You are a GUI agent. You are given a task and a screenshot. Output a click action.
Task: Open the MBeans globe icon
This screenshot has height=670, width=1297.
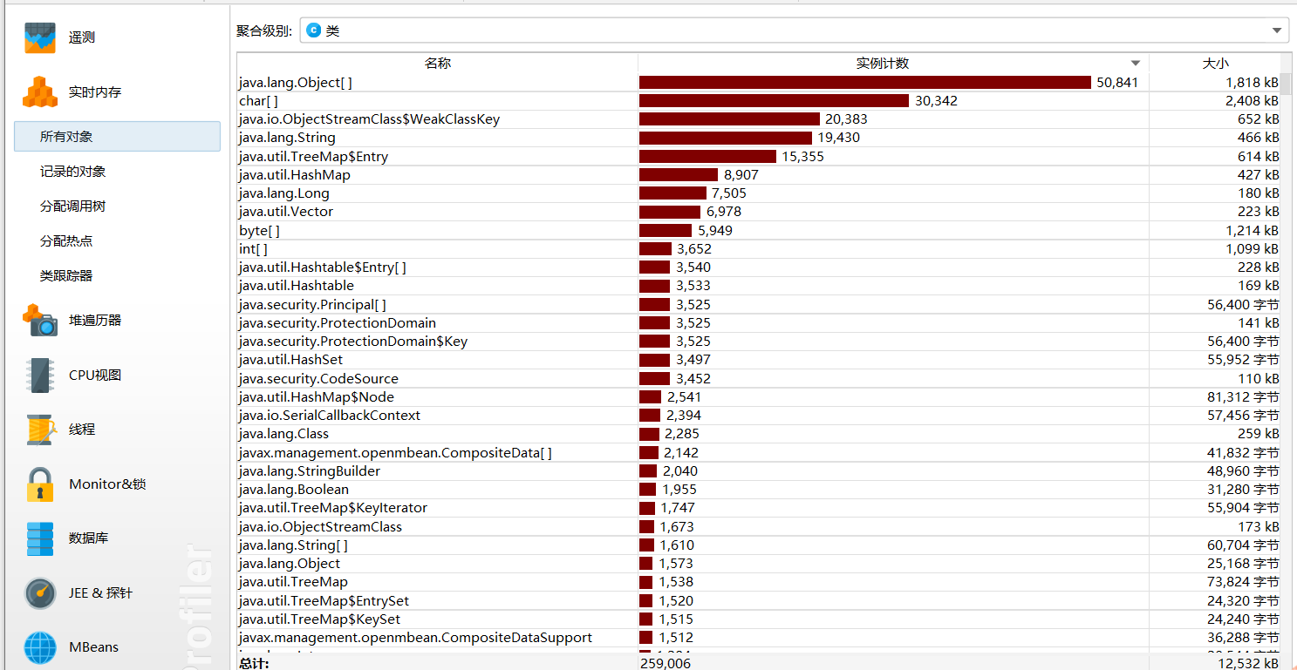point(40,647)
